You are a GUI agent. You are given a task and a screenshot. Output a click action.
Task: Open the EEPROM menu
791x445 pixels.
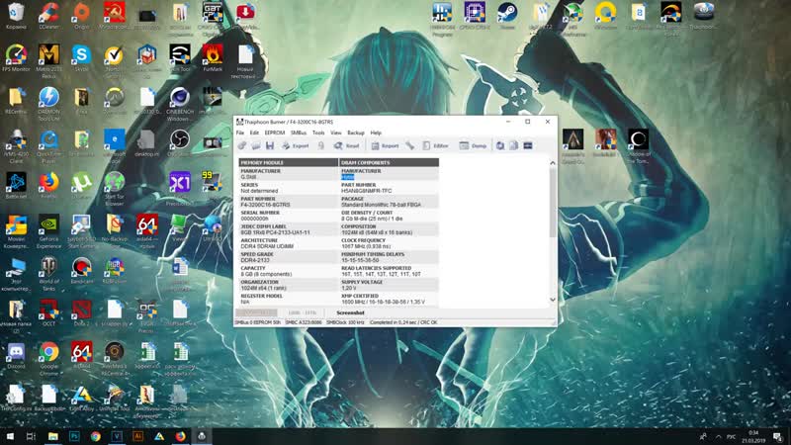pyautogui.click(x=275, y=133)
